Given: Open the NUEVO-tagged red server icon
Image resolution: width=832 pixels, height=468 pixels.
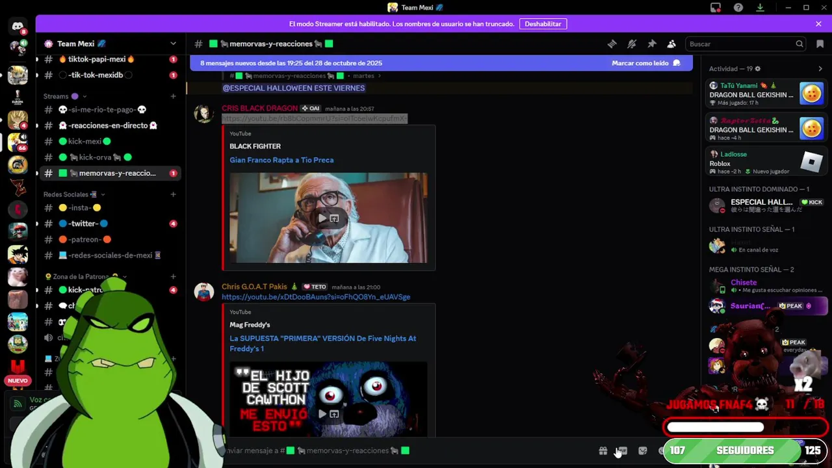Looking at the screenshot, I should tap(18, 369).
